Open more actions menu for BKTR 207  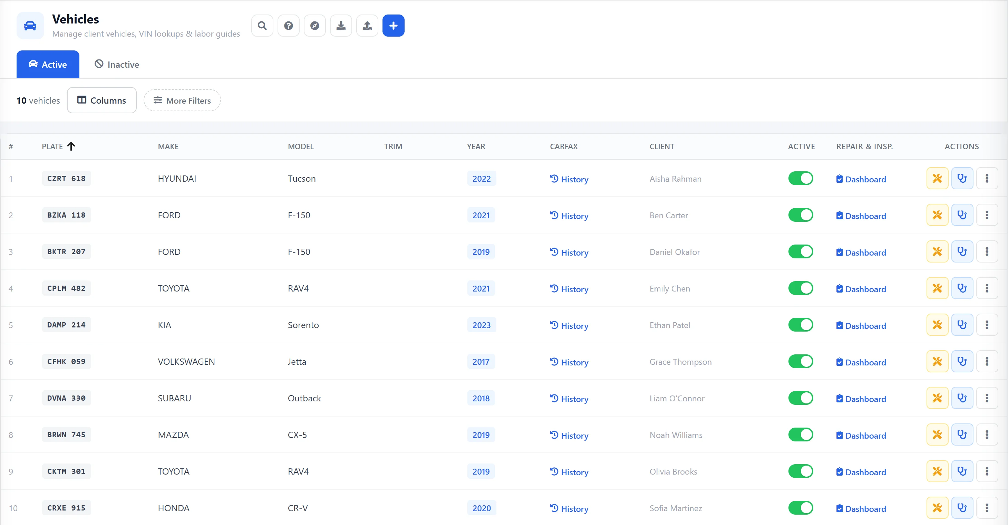click(987, 252)
